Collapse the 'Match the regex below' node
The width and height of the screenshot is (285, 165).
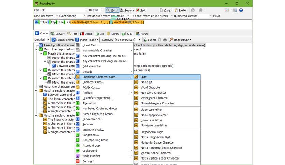point(36,49)
